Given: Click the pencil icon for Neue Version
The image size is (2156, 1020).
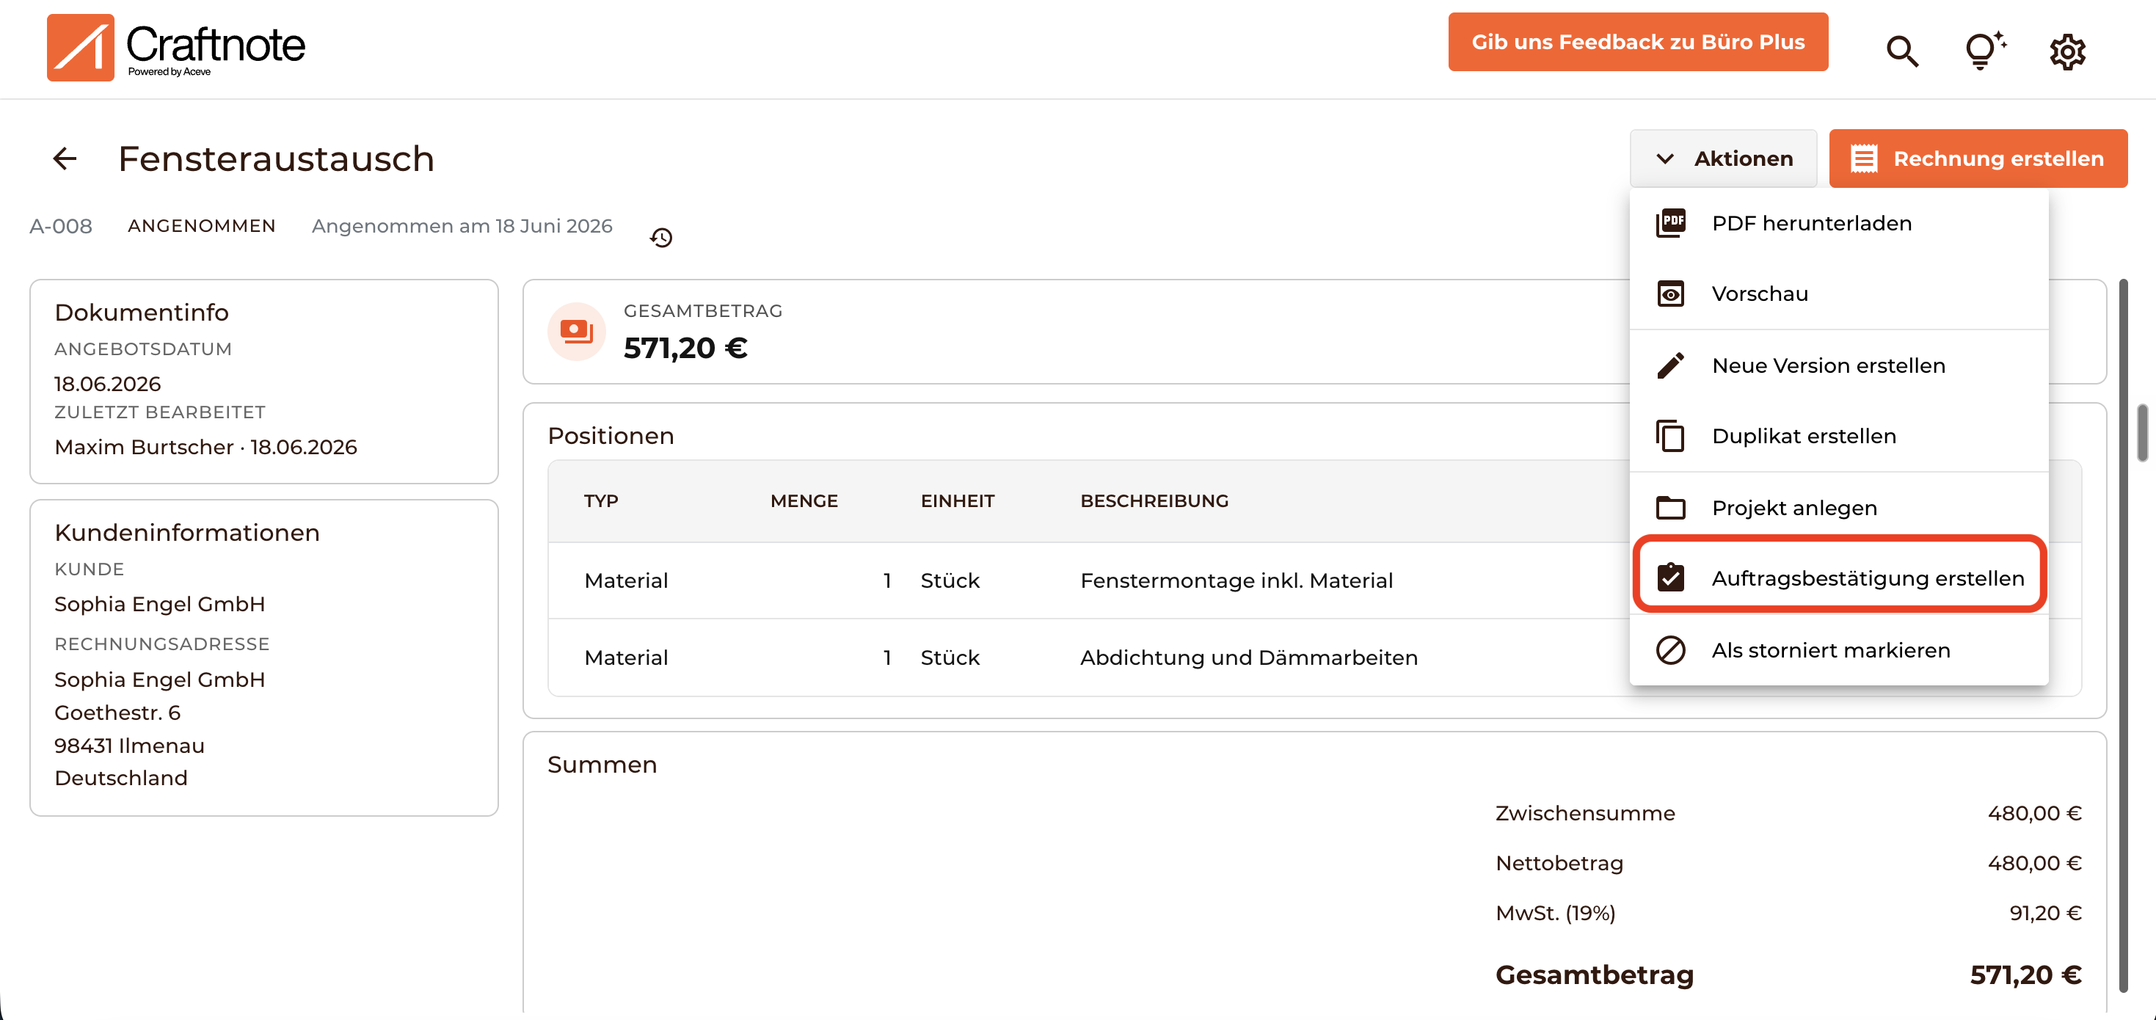Looking at the screenshot, I should pyautogui.click(x=1670, y=365).
